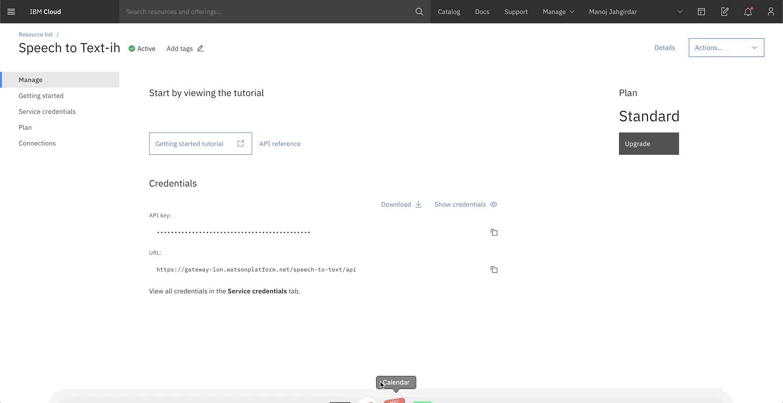Image resolution: width=783 pixels, height=403 pixels.
Task: Open Docs in the top bar
Action: (x=482, y=12)
